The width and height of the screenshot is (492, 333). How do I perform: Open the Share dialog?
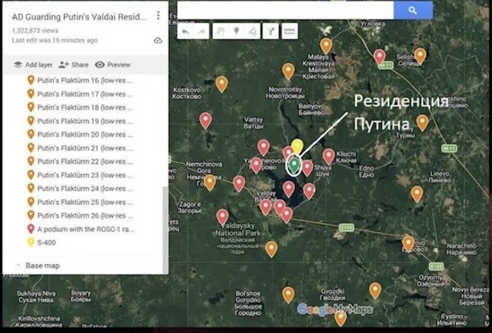tap(74, 65)
